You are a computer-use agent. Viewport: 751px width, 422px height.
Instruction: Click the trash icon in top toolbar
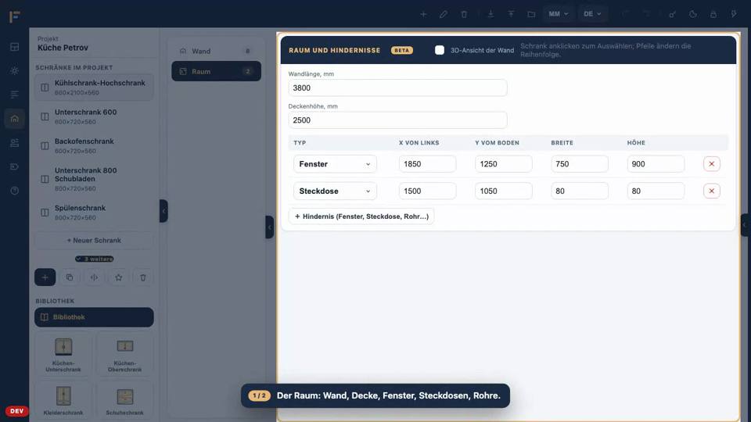click(x=464, y=14)
